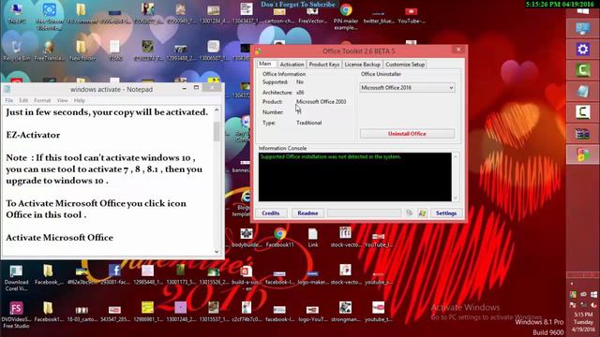Click the Credits button

coord(271,212)
